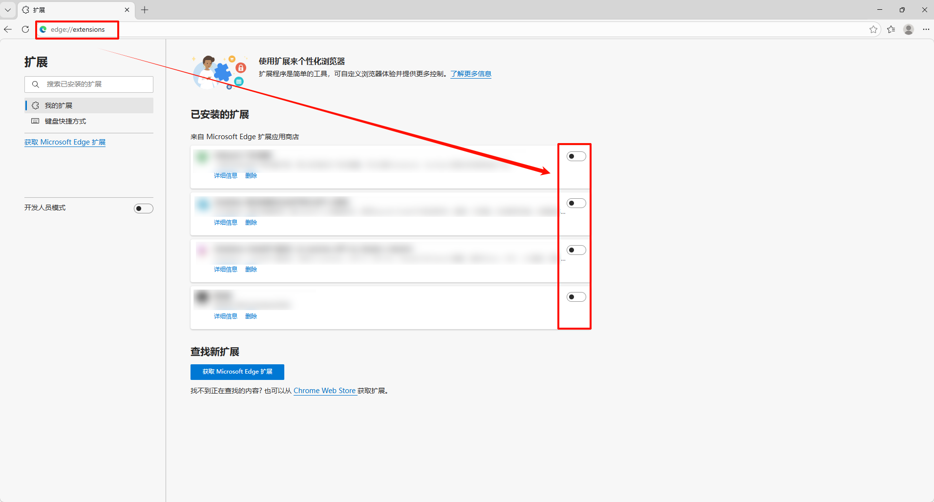
Task: Open a new tab with plus button
Action: (145, 10)
